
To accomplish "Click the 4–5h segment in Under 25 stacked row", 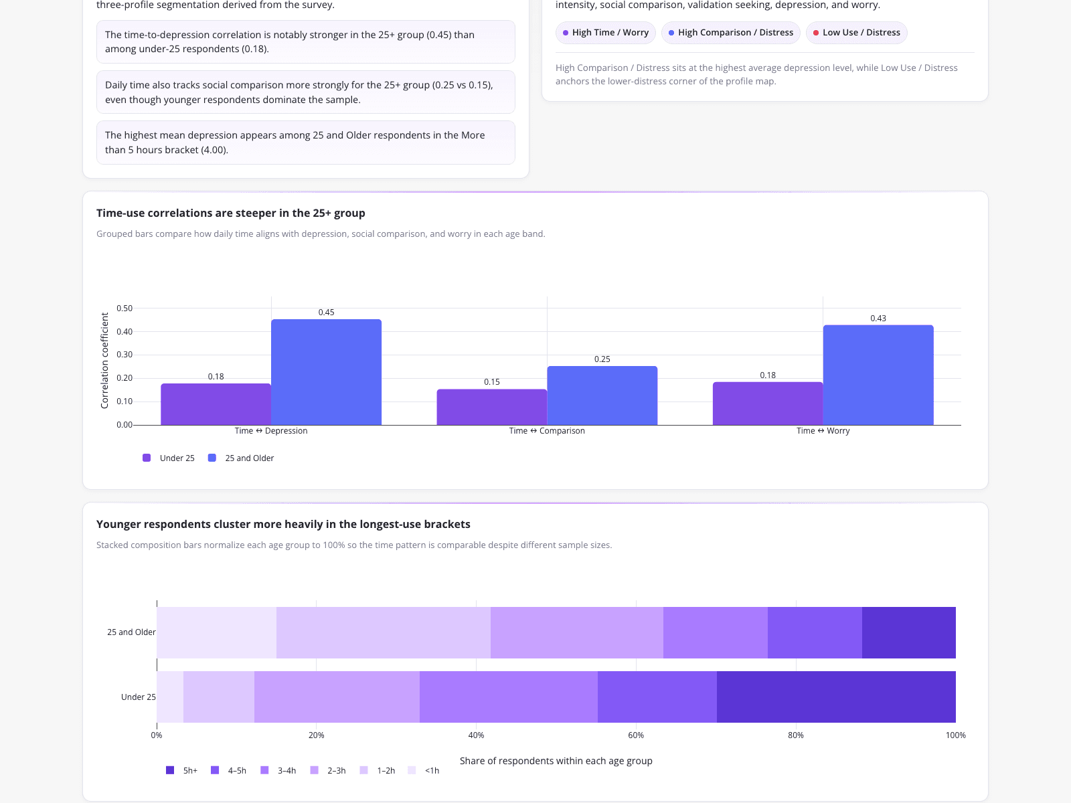I will pyautogui.click(x=657, y=697).
